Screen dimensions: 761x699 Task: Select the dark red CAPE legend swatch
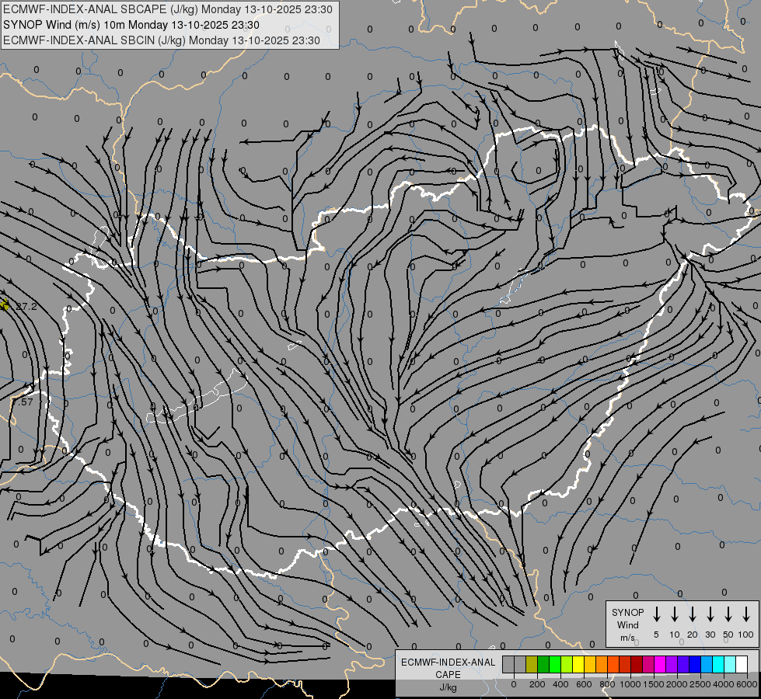click(x=637, y=664)
